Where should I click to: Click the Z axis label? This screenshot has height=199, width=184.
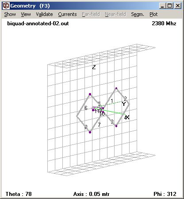[x=94, y=67]
